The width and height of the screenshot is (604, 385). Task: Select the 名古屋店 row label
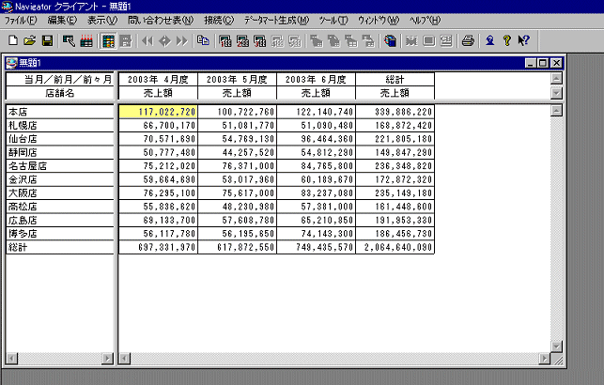click(x=60, y=166)
